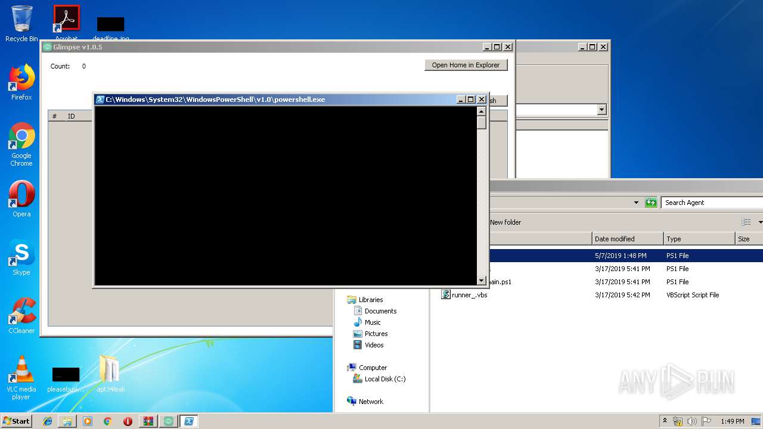Open Windows Media Player from taskbar
The width and height of the screenshot is (763, 429).
88,421
